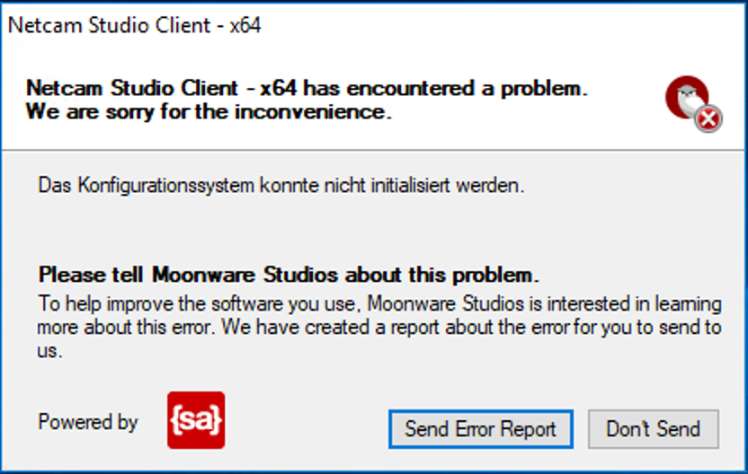748x474 pixels.
Task: Click the Send Error Report button
Action: coord(481,429)
